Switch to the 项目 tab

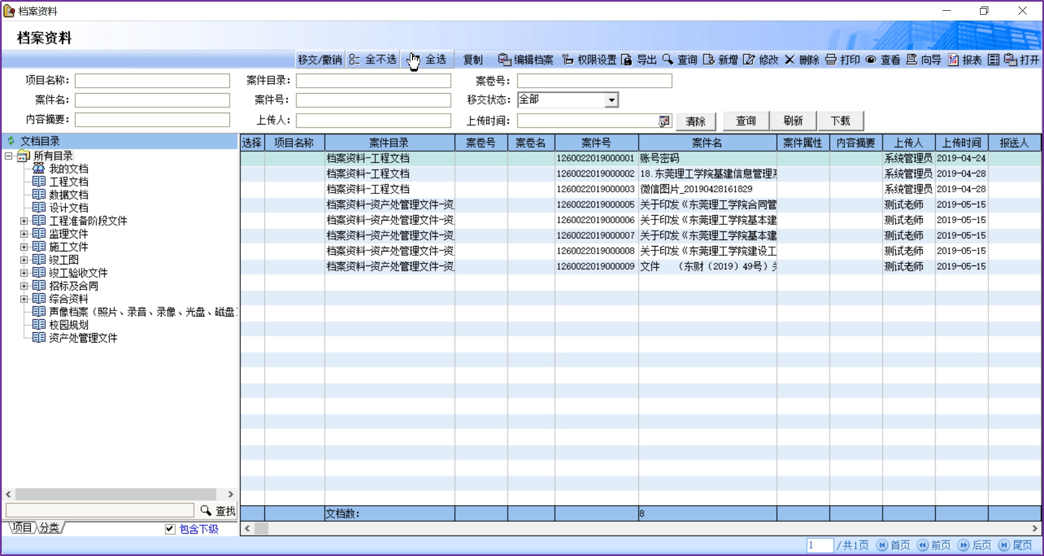22,528
